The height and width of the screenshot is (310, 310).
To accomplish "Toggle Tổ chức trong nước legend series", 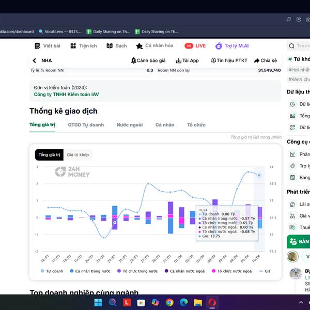I will point(137,271).
